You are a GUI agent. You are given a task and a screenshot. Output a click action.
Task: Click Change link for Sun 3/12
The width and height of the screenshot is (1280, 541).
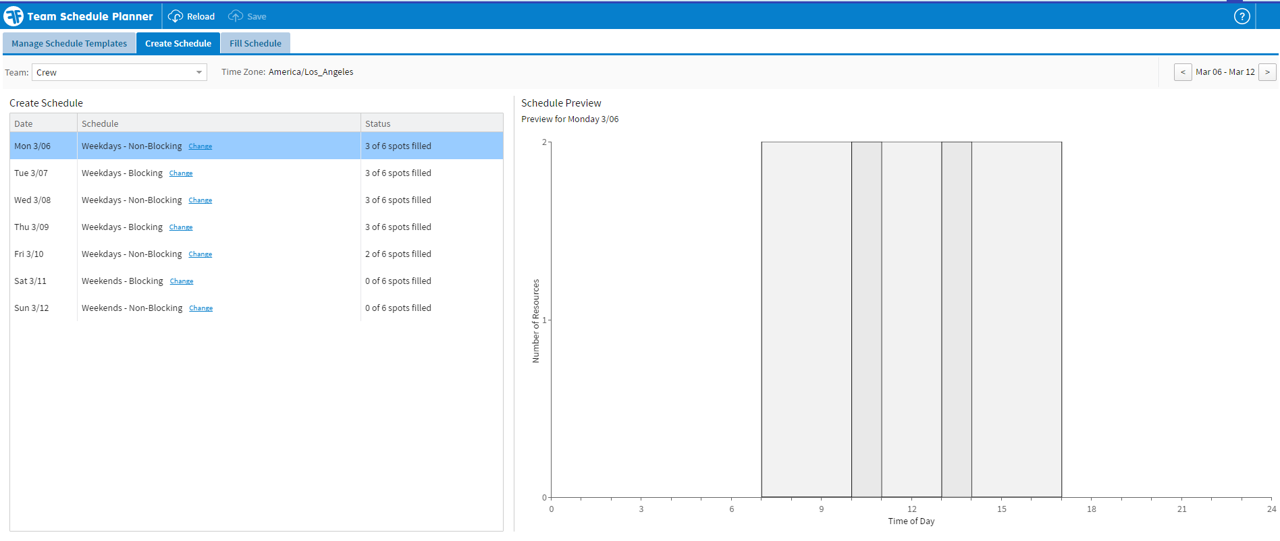click(x=201, y=308)
